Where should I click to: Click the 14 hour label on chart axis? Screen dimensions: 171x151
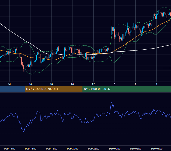pos(9,84)
